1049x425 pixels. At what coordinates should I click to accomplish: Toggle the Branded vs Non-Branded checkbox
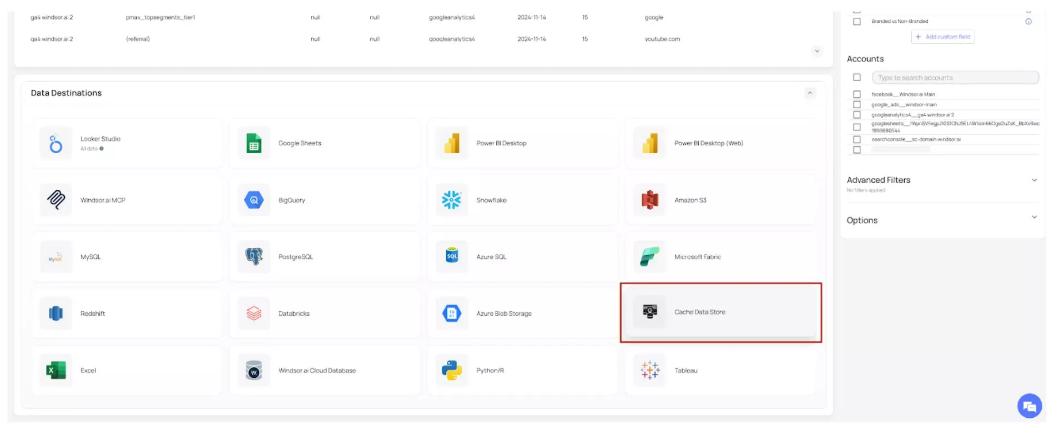tap(857, 22)
